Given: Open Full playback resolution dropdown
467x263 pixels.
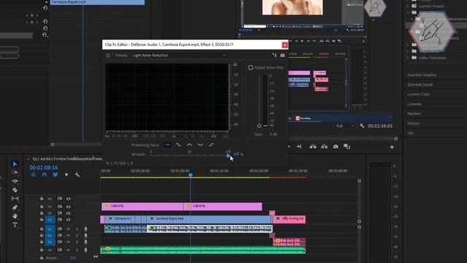Looking at the screenshot, I should tap(345, 126).
